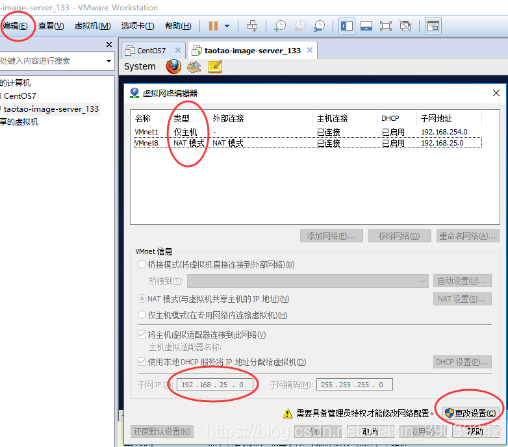Switch to the CentOS7 tab

coord(151,51)
